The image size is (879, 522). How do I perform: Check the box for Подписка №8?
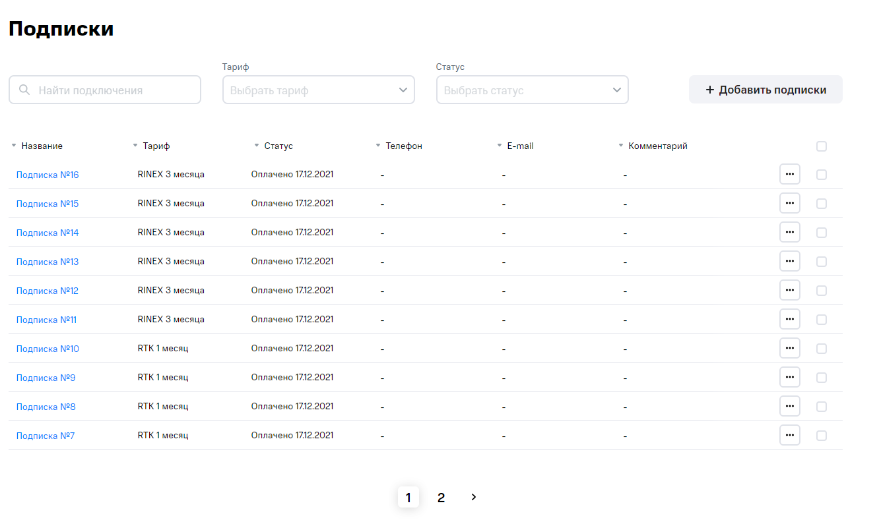click(x=822, y=407)
